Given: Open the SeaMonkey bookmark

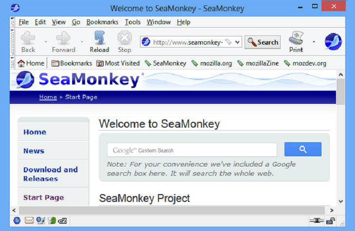Looking at the screenshot, I should pyautogui.click(x=165, y=63).
